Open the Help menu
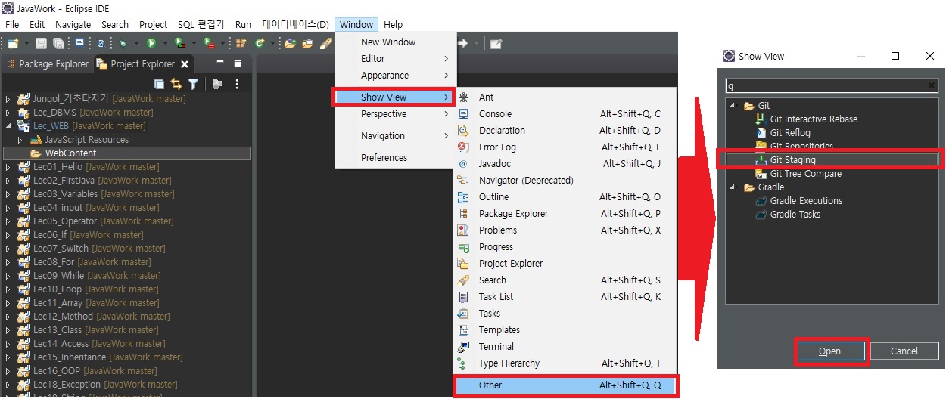The image size is (946, 399). pos(394,24)
